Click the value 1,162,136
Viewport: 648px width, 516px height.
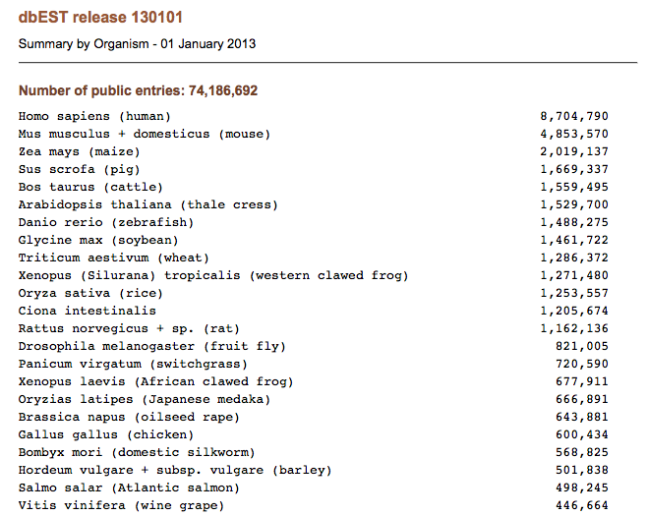[x=574, y=329]
